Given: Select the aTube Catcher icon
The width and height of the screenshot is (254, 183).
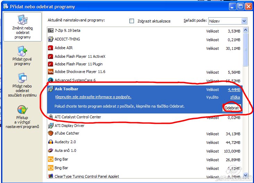Looking at the screenshot, I should click(x=51, y=133).
